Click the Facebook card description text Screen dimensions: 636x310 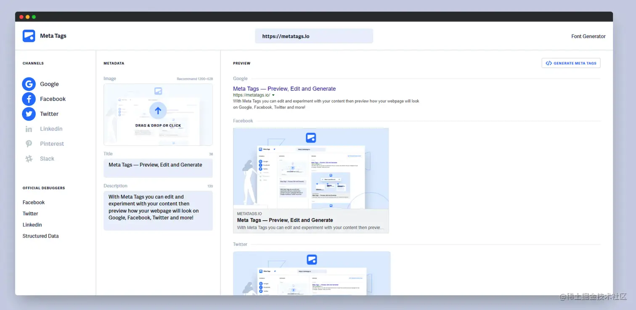[310, 228]
